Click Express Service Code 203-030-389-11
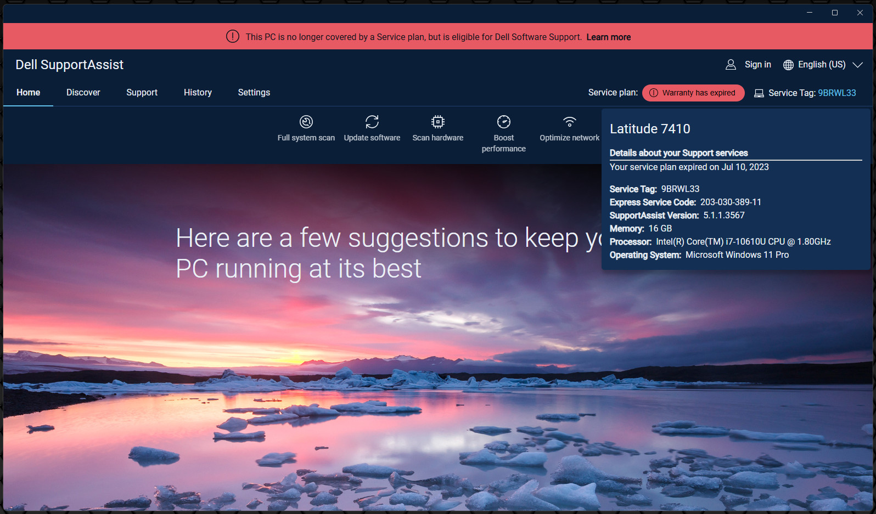The width and height of the screenshot is (876, 514). tap(686, 202)
